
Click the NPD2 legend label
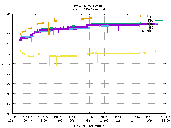(150, 24)
